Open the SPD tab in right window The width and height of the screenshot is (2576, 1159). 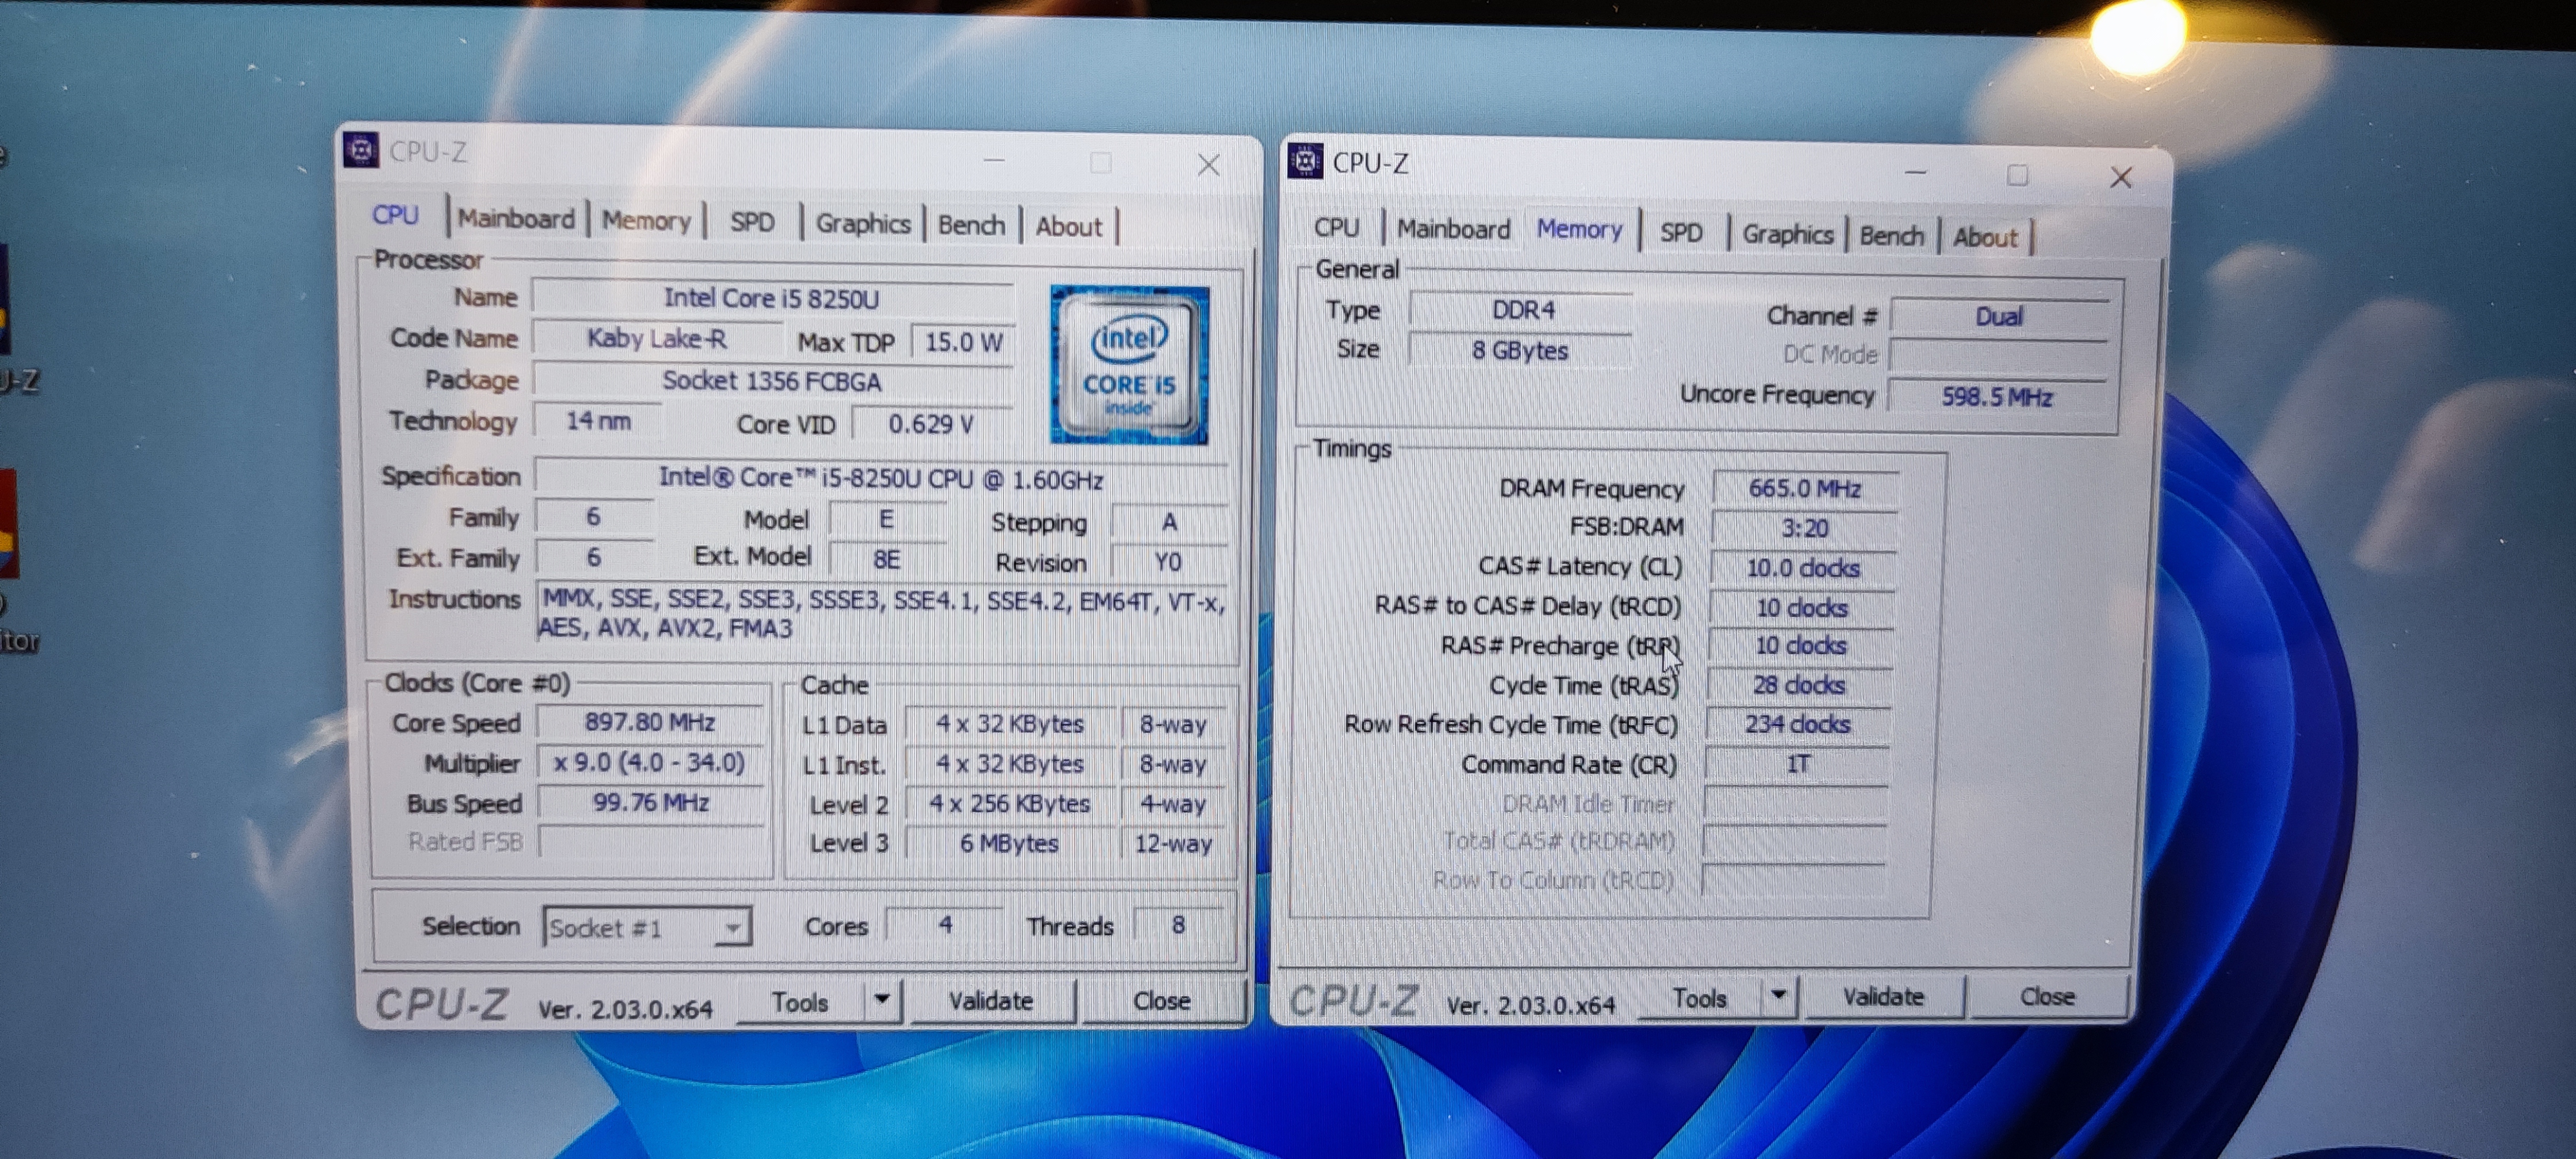coord(1680,233)
